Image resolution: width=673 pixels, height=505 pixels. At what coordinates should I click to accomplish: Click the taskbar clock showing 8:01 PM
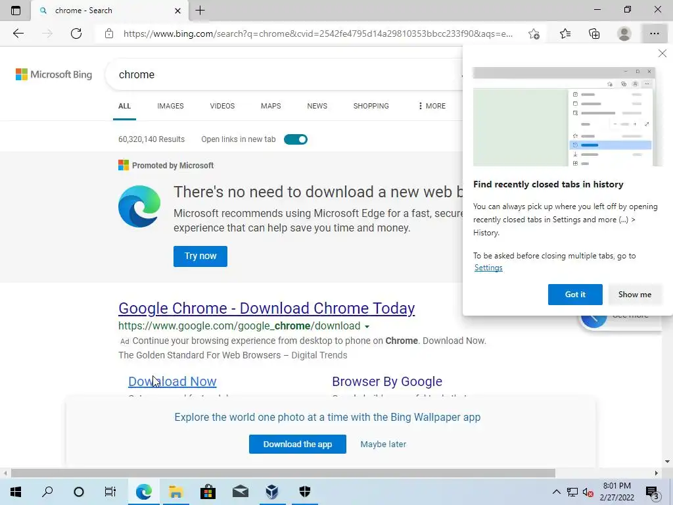tap(617, 492)
